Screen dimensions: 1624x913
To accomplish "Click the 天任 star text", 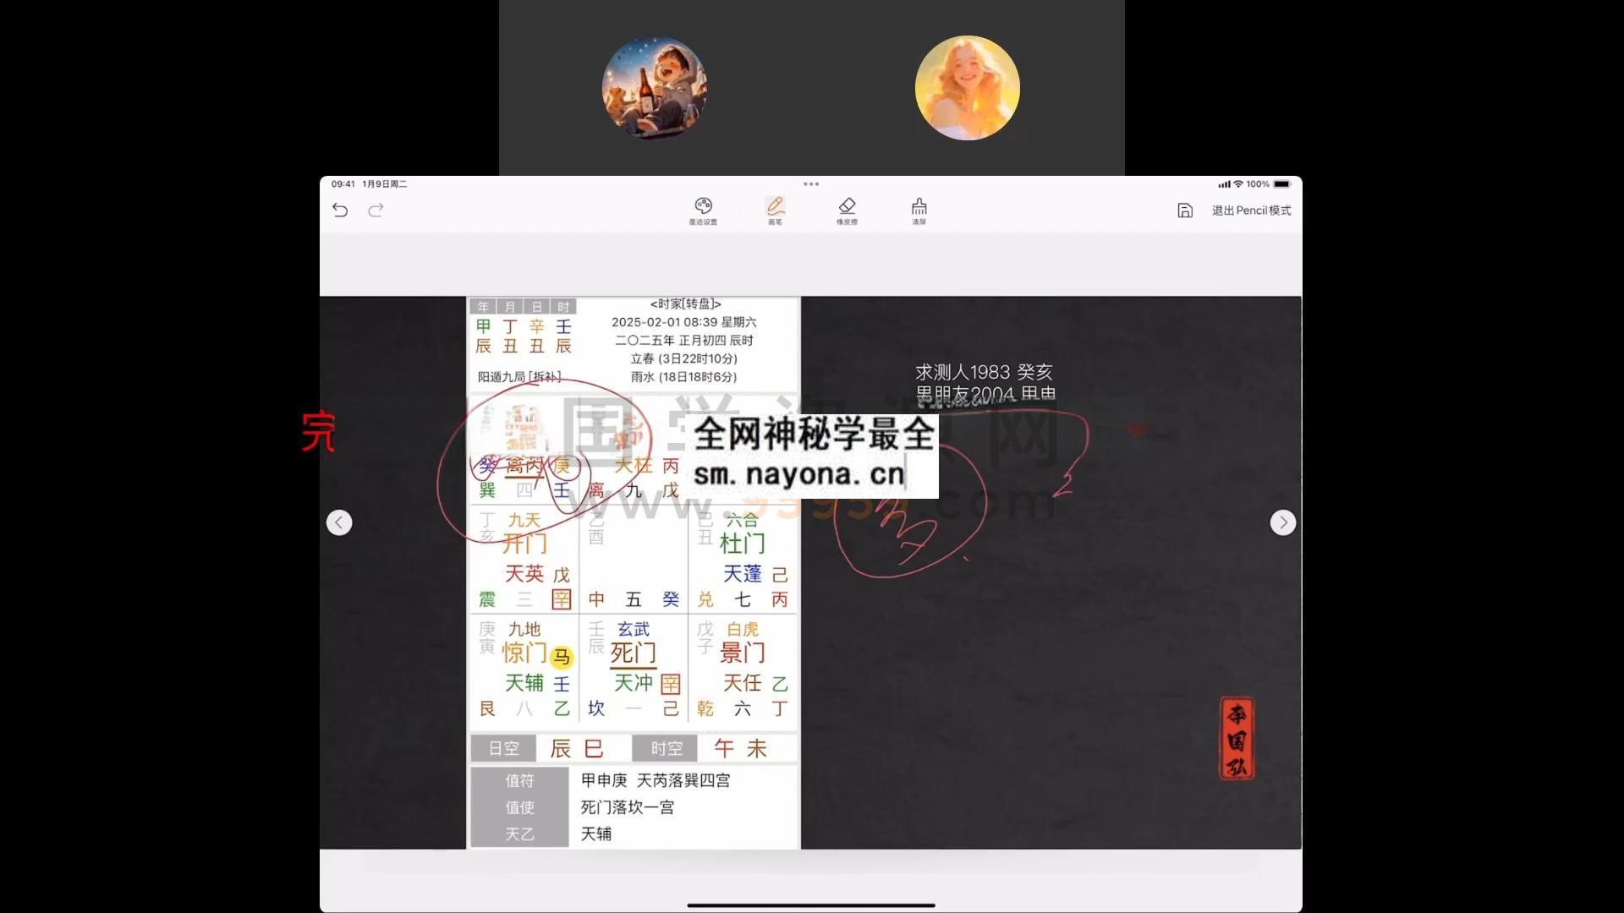I will click(742, 683).
